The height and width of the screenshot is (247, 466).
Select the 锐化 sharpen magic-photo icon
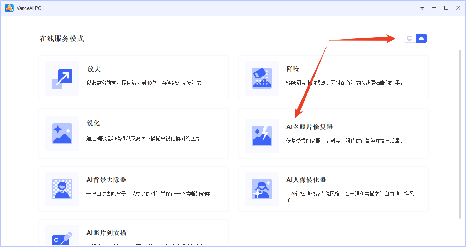(x=62, y=134)
